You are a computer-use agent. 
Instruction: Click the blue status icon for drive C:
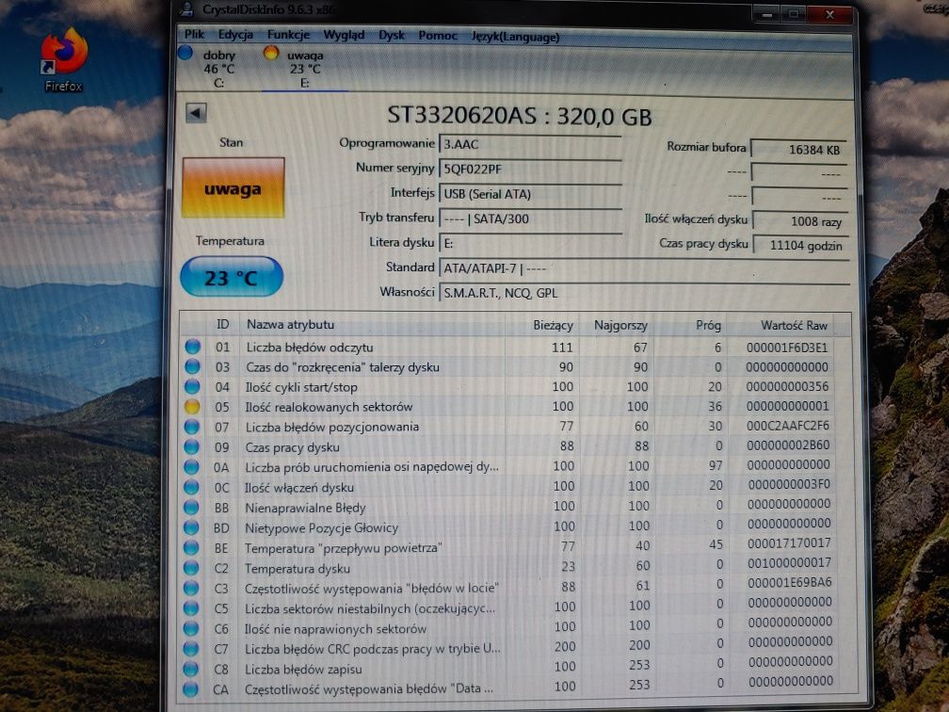coord(185,54)
